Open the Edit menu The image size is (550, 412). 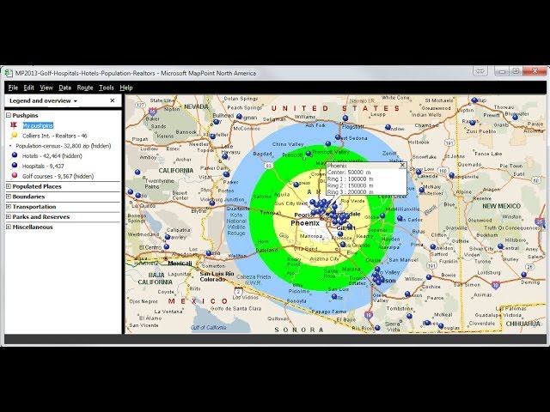pos(28,88)
